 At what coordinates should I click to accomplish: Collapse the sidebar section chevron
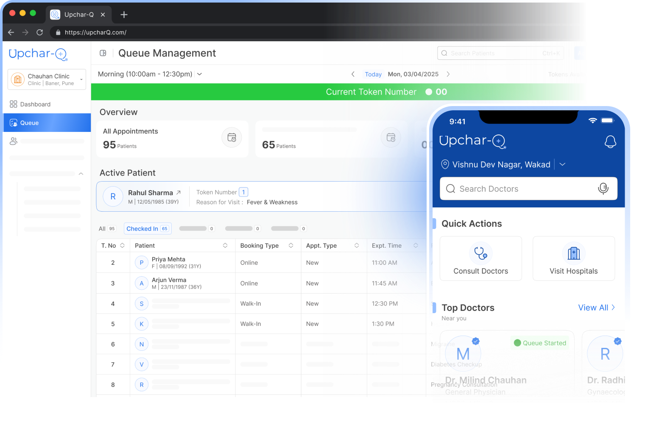click(81, 174)
